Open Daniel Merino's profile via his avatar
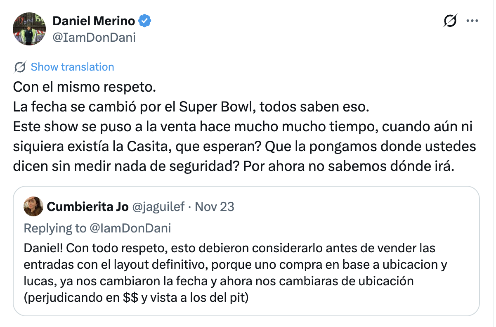 29,29
